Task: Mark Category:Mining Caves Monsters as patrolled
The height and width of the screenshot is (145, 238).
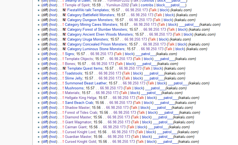Action: pyautogui.click(x=189, y=25)
